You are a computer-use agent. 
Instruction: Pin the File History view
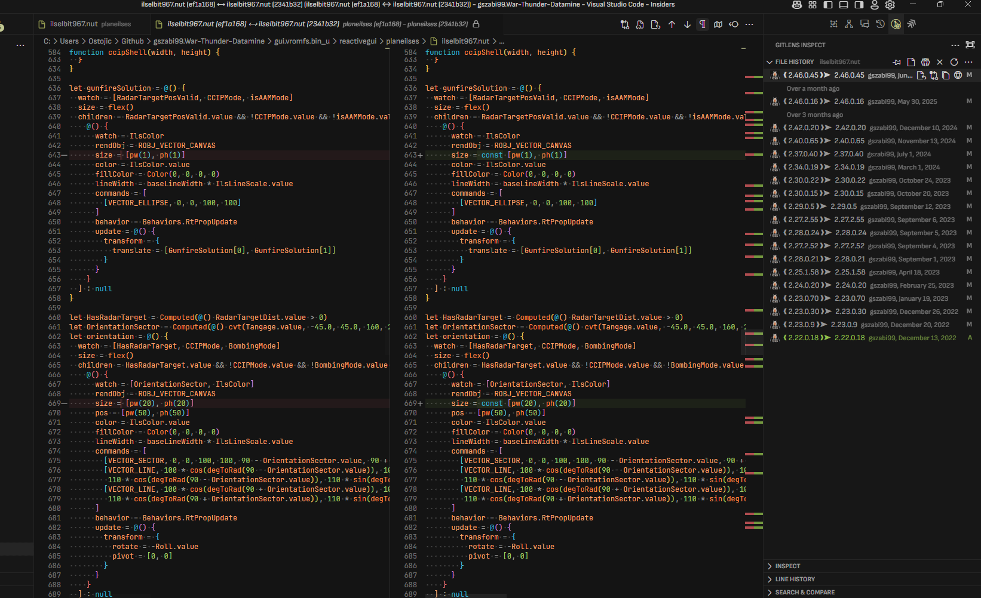(x=896, y=62)
